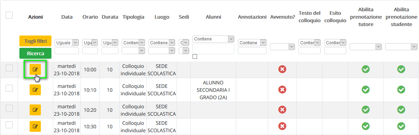Open edit icon for the 10:10 colloquio
Image resolution: width=419 pixels, height=135 pixels.
click(35, 90)
